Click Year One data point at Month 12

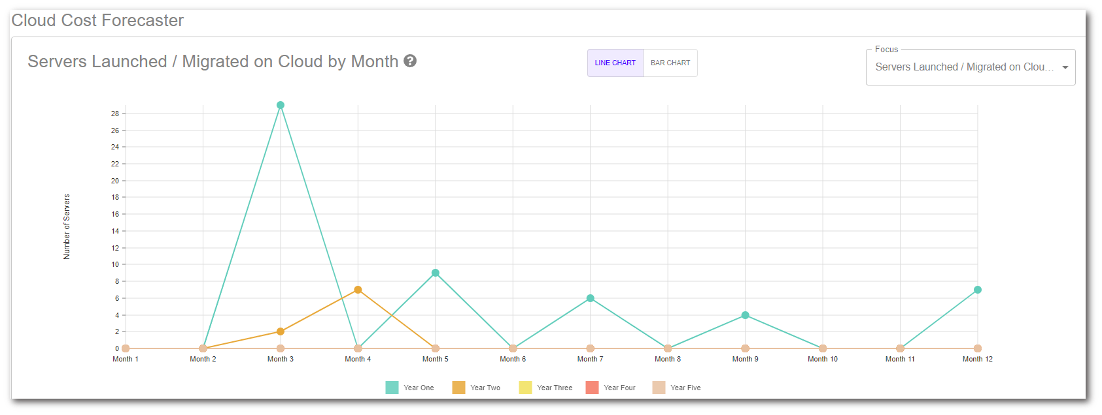click(x=978, y=290)
